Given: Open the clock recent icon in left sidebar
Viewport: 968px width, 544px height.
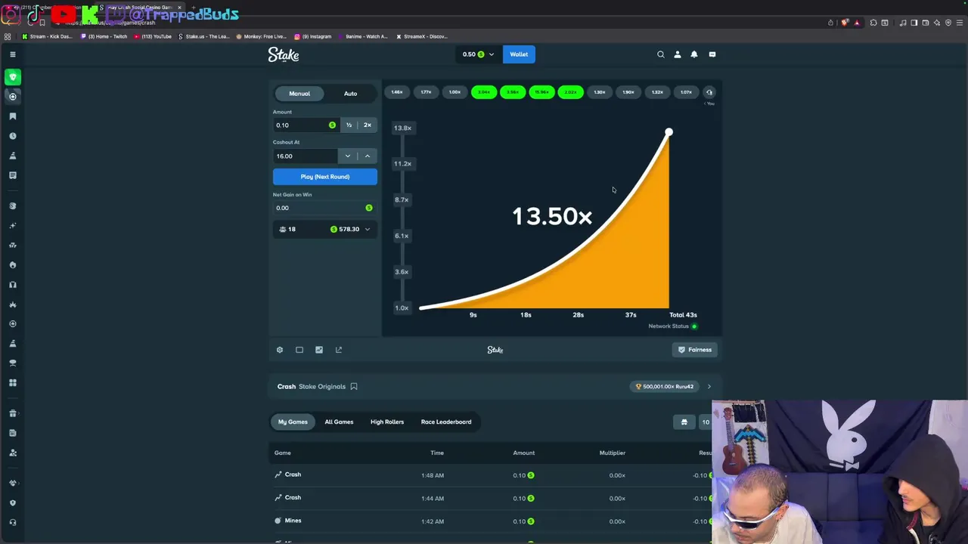Looking at the screenshot, I should point(13,136).
